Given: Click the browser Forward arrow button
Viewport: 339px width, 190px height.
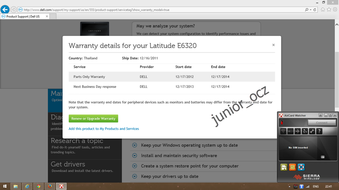Looking at the screenshot, I should tap(14, 10).
